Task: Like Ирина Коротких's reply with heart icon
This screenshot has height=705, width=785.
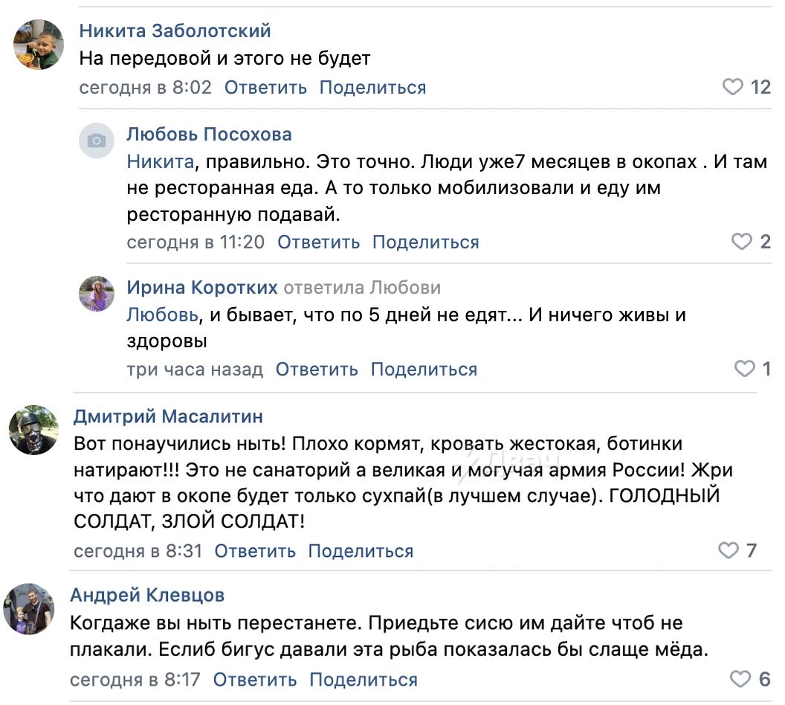Action: coord(744,369)
